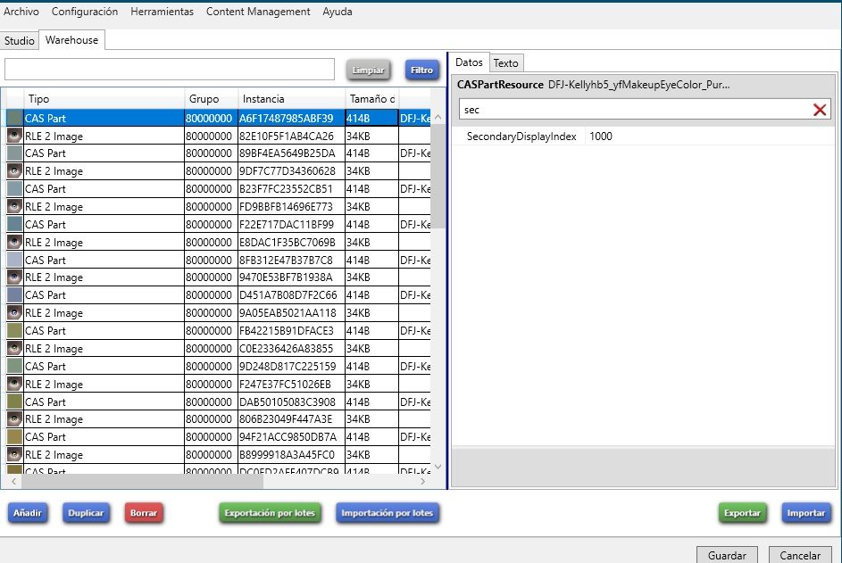Click eye thumbnail of RLE 2 Image 82E10F5F1AB4CA26
The image size is (842, 563).
click(14, 136)
